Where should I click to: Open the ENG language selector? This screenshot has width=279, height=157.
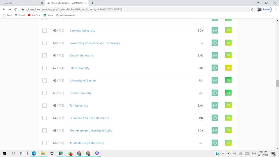pos(254,154)
